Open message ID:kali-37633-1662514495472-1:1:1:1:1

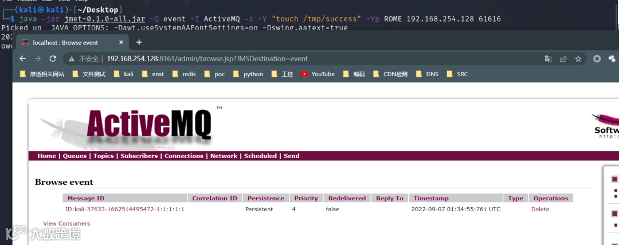125,210
